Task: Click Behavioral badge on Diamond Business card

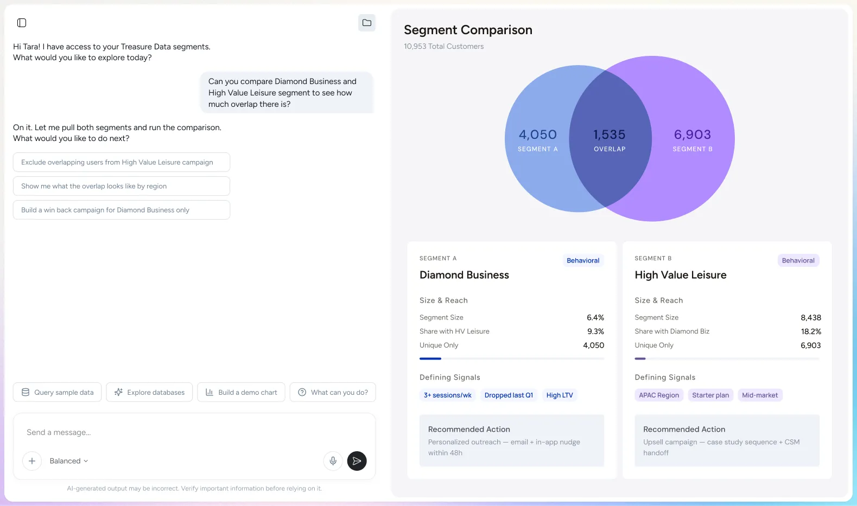Action: click(583, 261)
